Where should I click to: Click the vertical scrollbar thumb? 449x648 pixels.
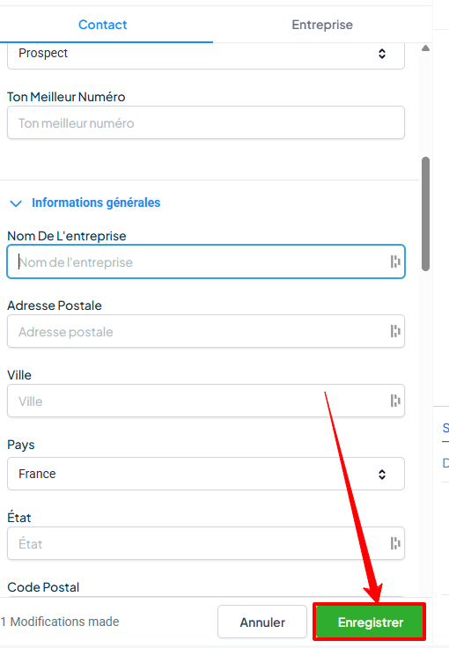(425, 214)
